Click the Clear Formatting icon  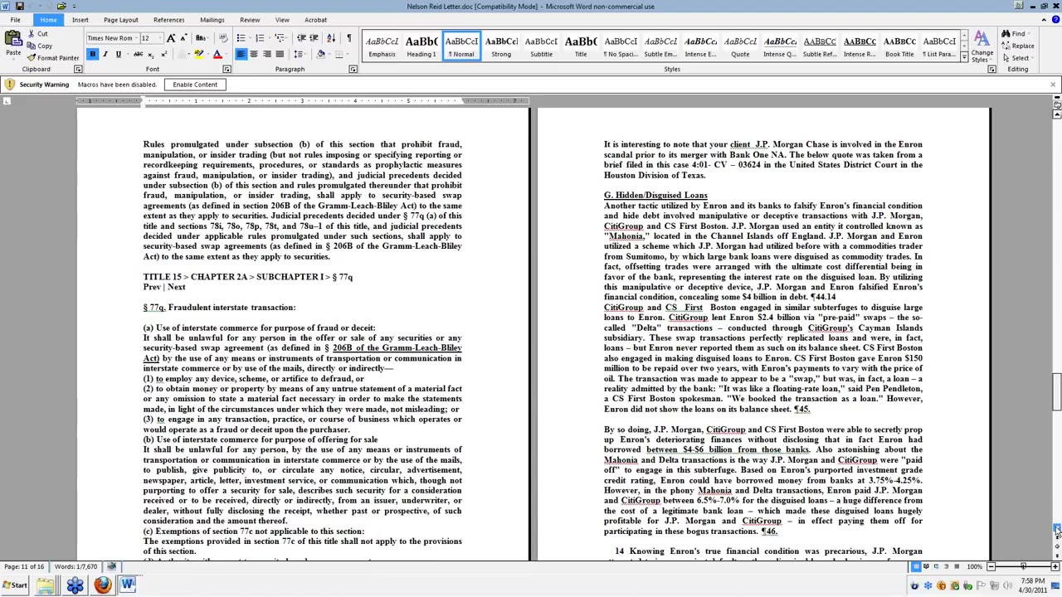222,38
